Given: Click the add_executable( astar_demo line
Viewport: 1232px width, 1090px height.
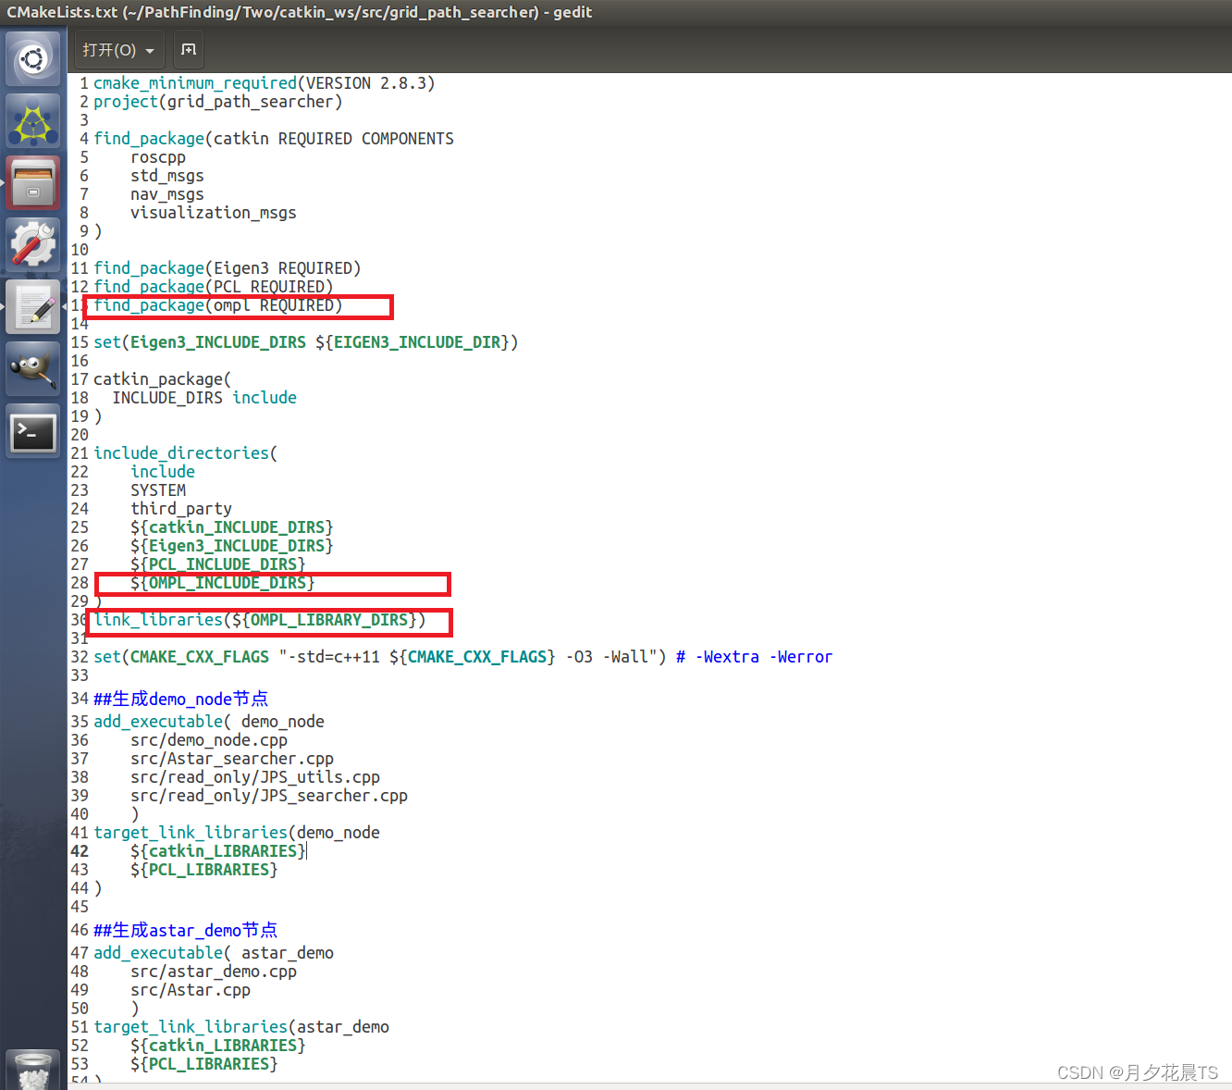Looking at the screenshot, I should tap(214, 953).
